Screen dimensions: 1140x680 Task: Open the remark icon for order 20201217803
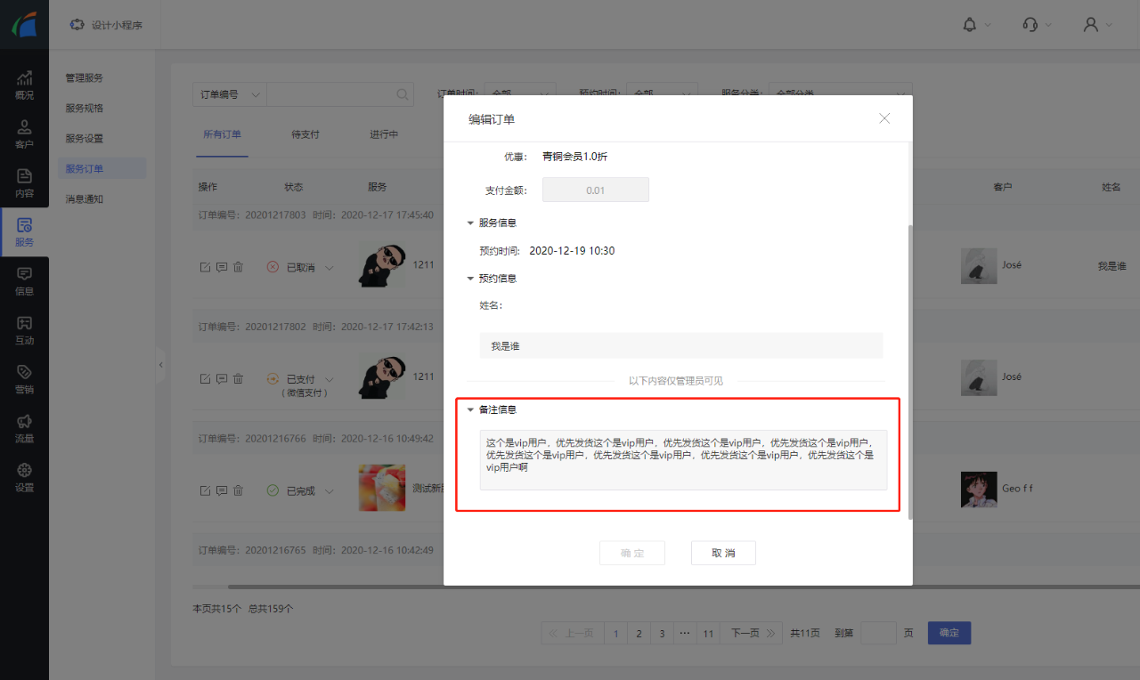[222, 267]
